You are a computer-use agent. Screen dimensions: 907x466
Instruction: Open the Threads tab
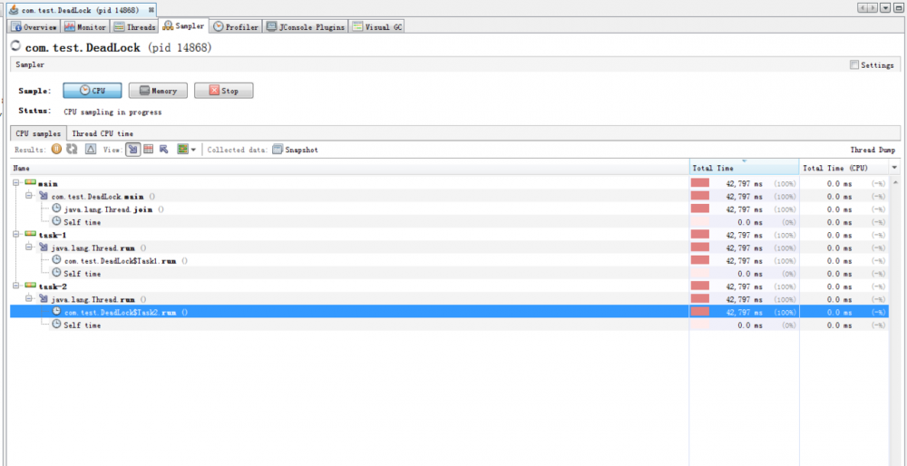coord(134,26)
